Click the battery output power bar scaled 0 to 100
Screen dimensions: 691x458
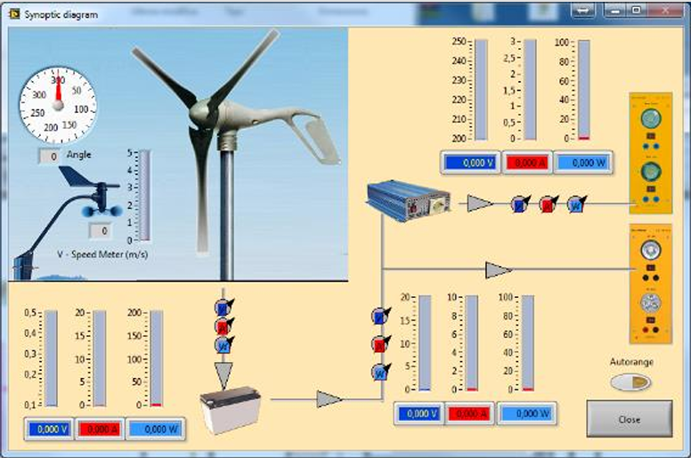528,342
